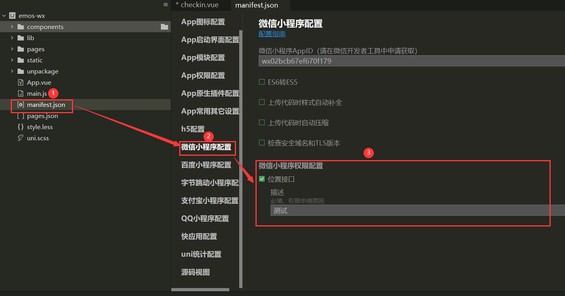Select App.vue in the project tree

39,83
